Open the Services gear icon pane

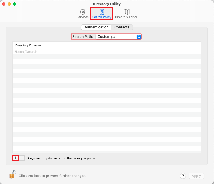pos(83,12)
